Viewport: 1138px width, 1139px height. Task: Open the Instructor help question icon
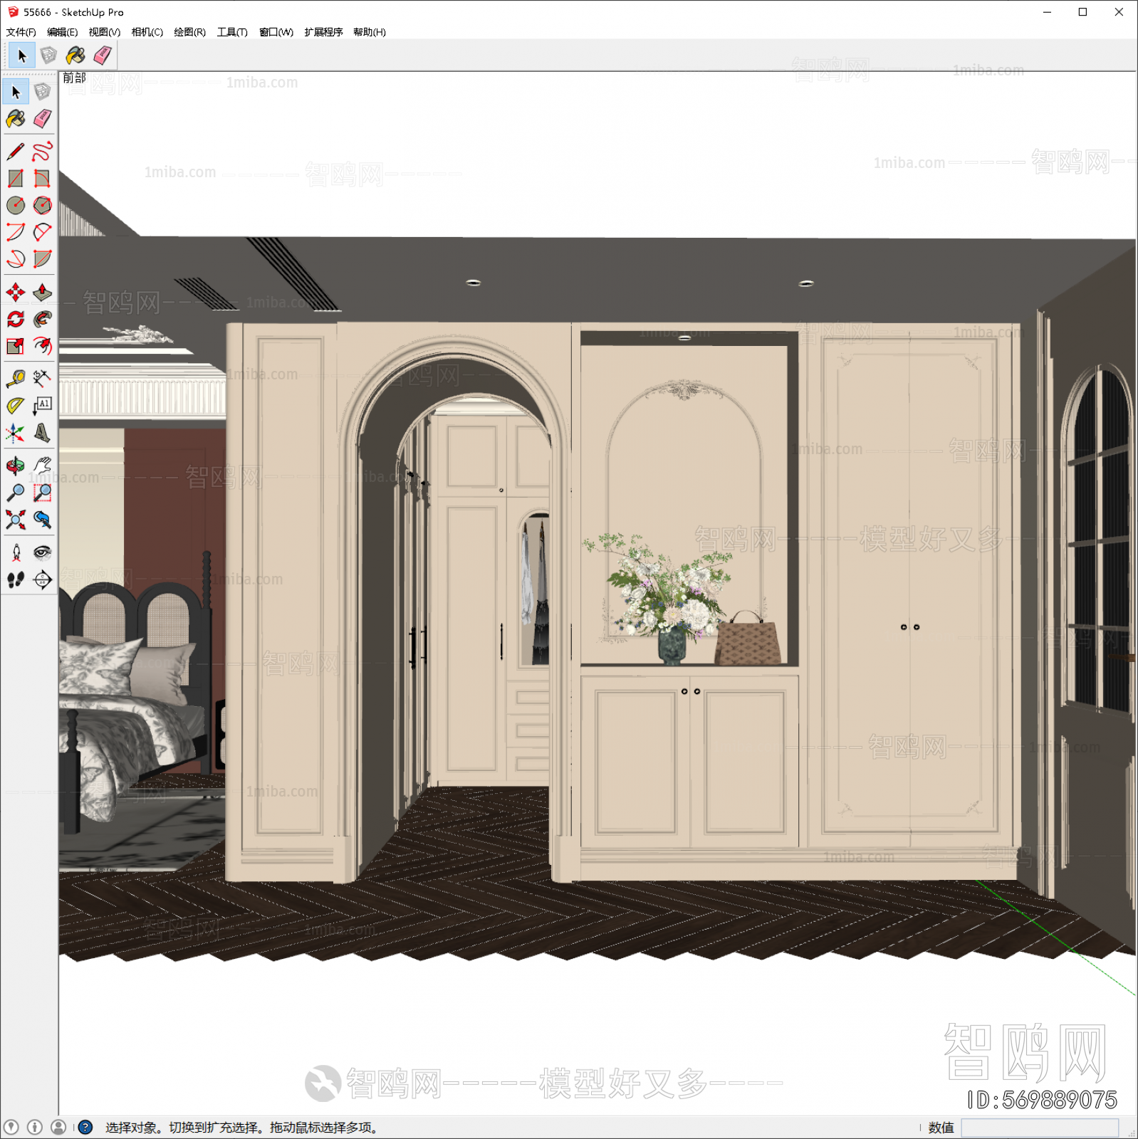[x=85, y=1127]
